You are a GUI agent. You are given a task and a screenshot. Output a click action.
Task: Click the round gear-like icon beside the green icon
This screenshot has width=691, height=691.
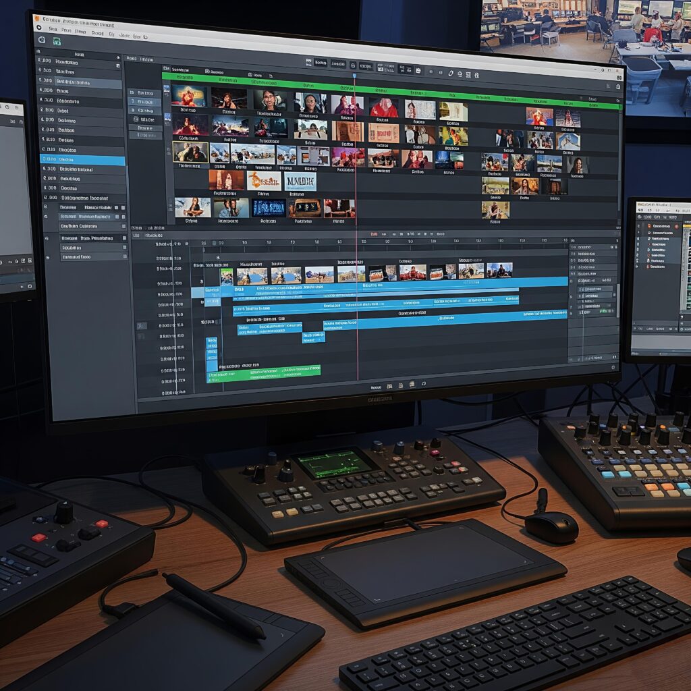pyautogui.click(x=42, y=40)
